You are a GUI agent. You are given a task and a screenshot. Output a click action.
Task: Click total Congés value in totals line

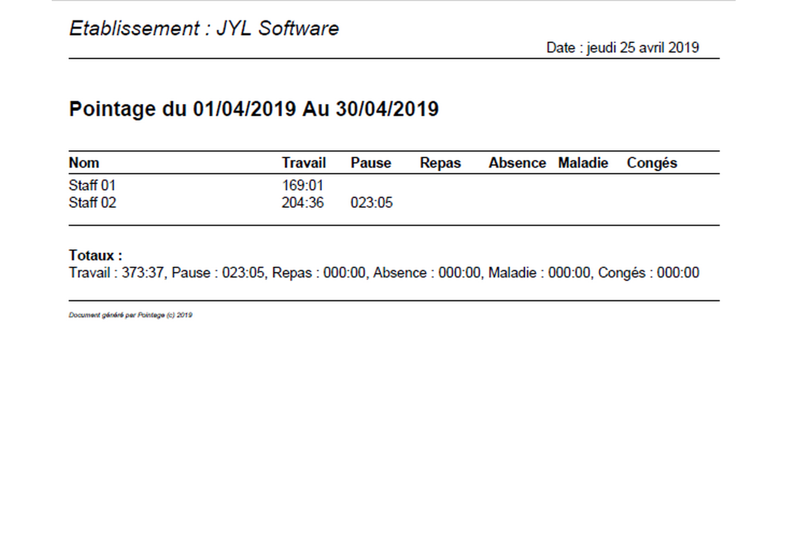[678, 273]
